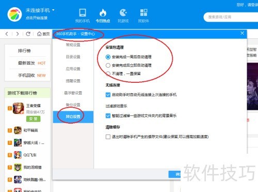This screenshot has width=258, height=192.
Task: Click 和平精英 game name
Action: [30, 130]
